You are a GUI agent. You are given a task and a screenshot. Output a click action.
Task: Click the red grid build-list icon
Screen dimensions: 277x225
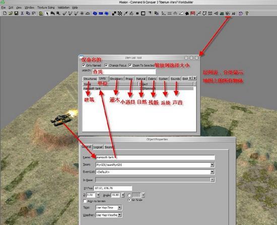tap(193, 13)
